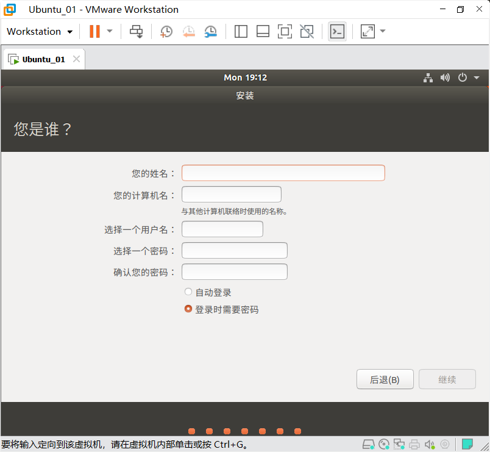Open the Ubuntu volume indicator
Viewport: 490px width, 452px height.
pyautogui.click(x=445, y=77)
